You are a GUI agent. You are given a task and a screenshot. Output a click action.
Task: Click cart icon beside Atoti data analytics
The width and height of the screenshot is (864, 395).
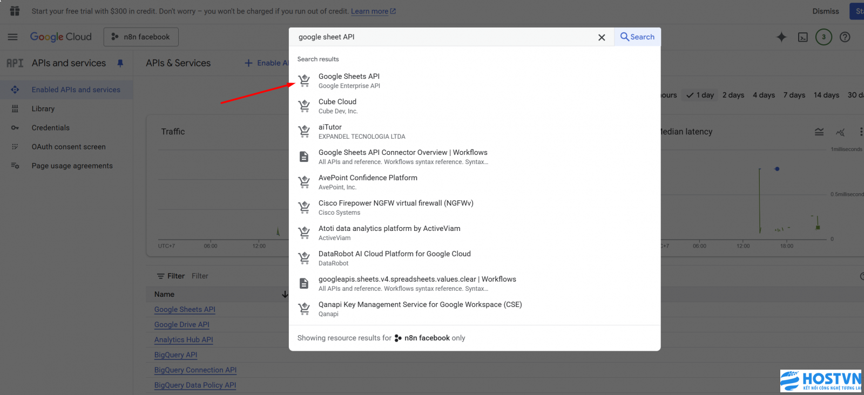[x=305, y=233]
